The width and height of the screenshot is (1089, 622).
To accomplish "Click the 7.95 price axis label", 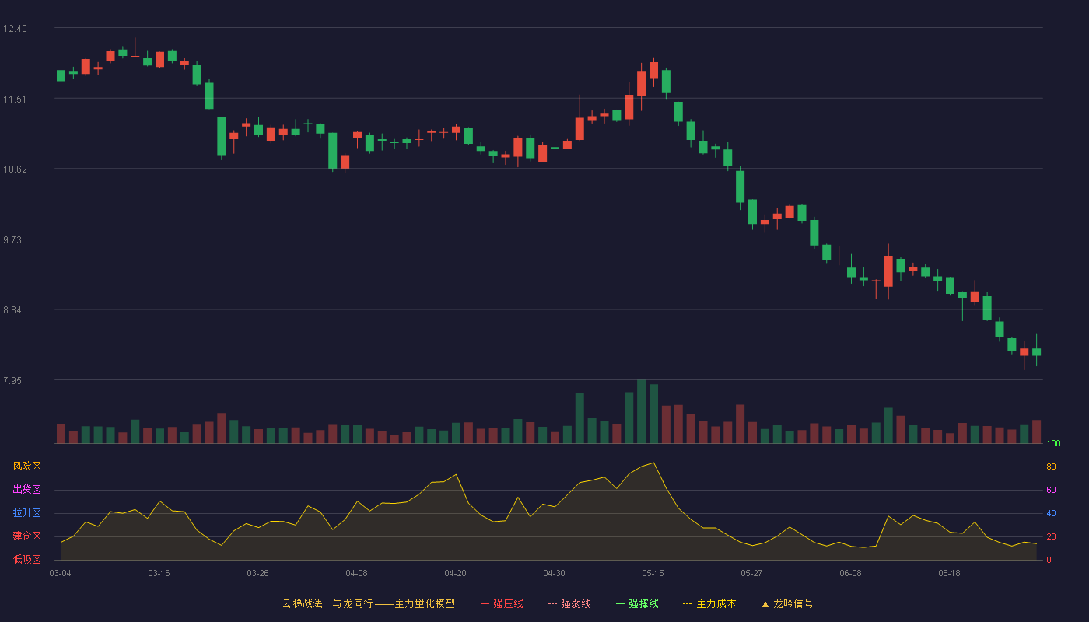I will 15,381.
